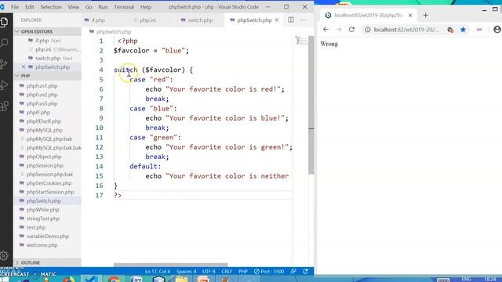Open the Extensions view
Image resolution: width=502 pixels, height=282 pixels.
pyautogui.click(x=5, y=107)
